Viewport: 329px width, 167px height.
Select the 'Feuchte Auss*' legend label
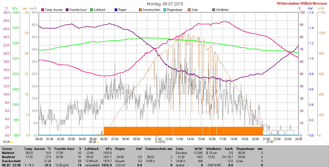click(x=78, y=10)
